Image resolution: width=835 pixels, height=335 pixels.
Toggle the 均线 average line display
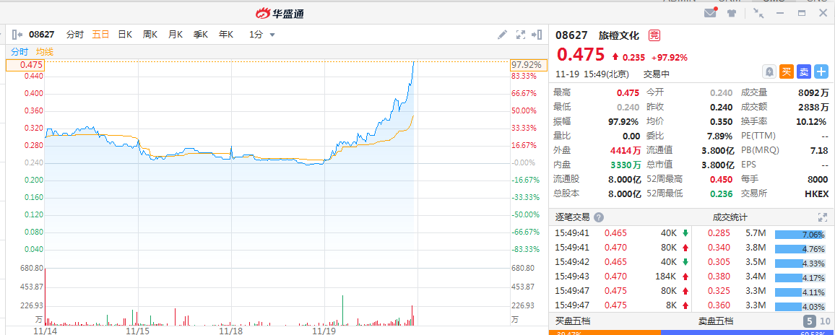click(45, 52)
